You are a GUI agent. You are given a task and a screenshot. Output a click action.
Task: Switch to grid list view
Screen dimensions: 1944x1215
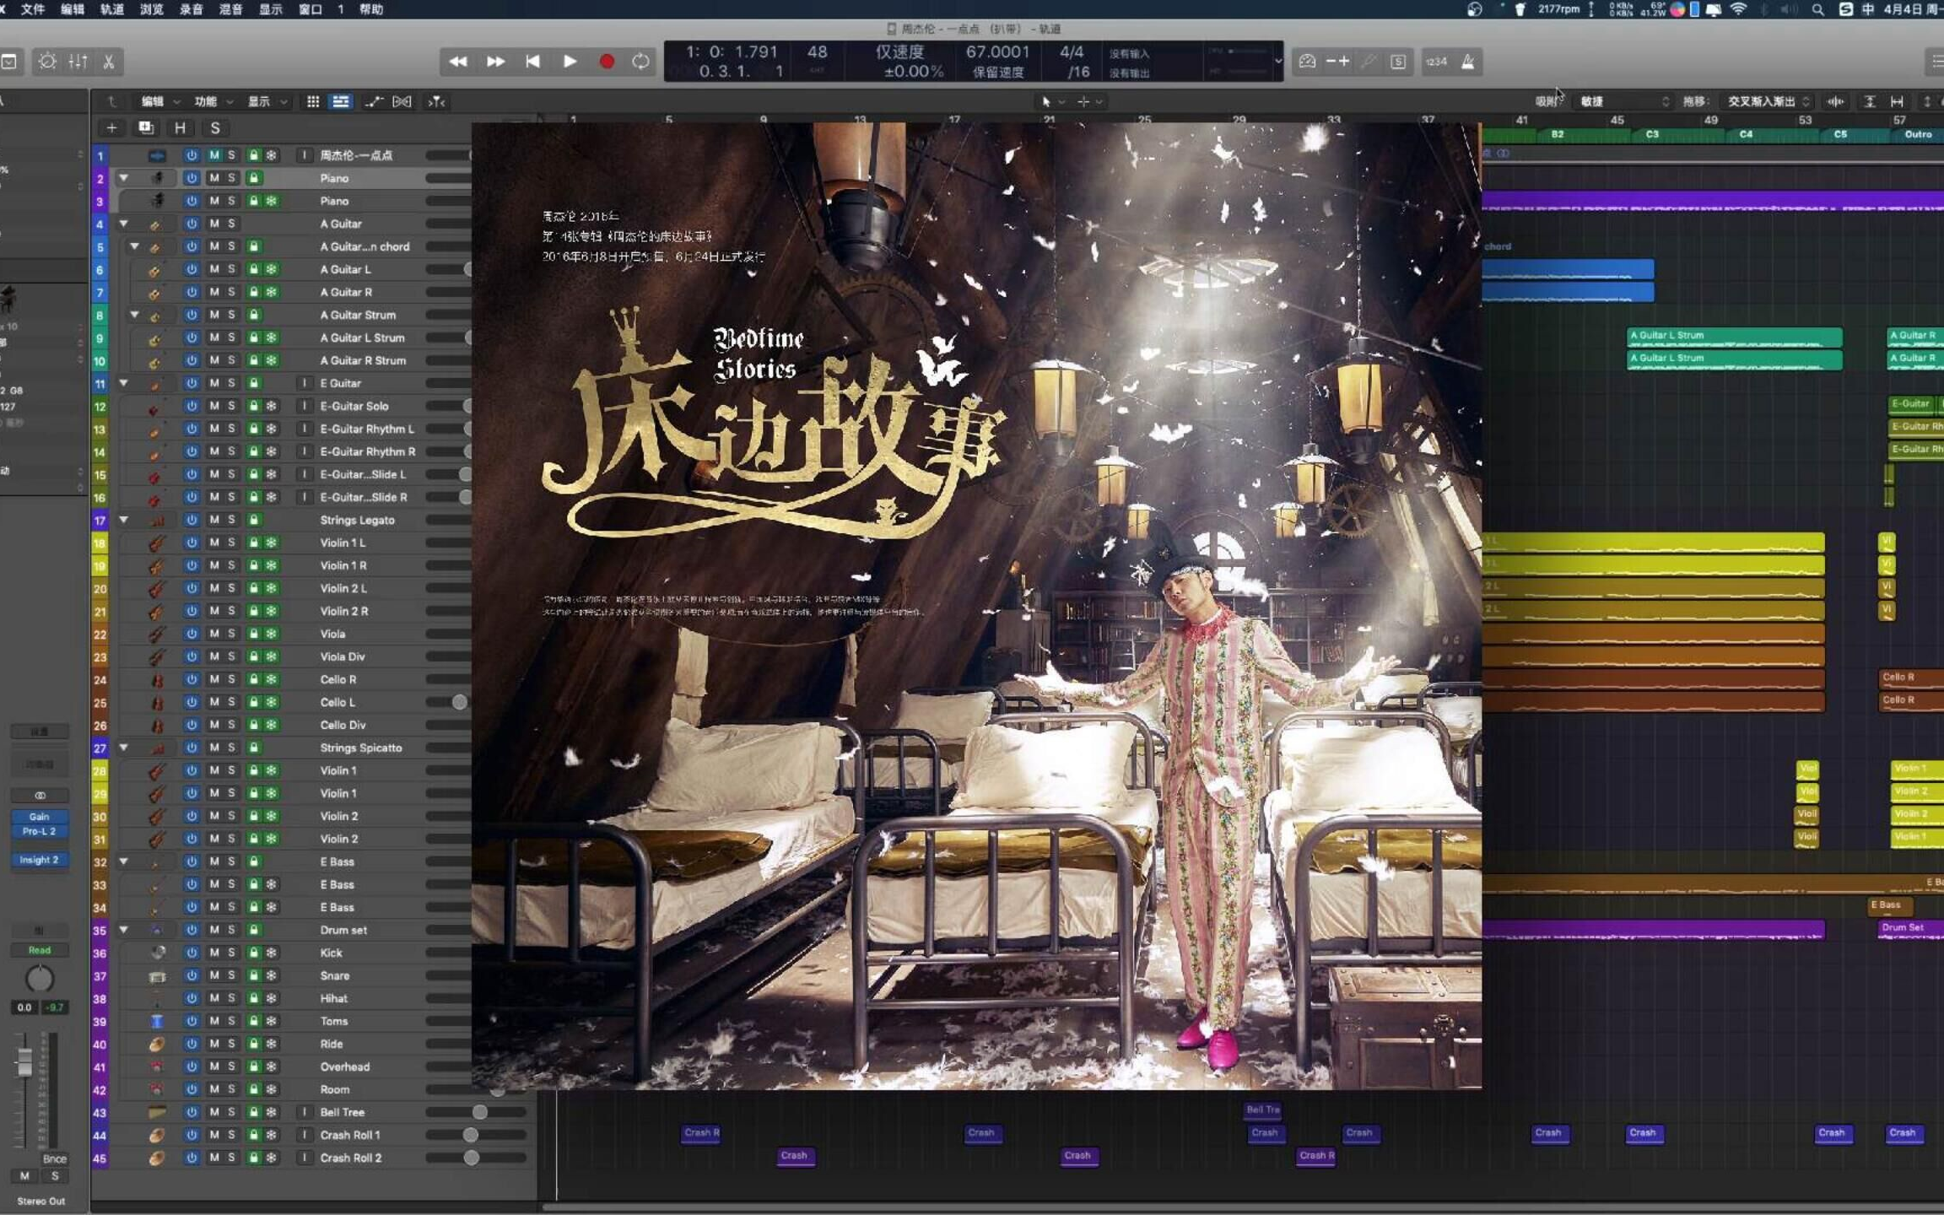[x=313, y=101]
